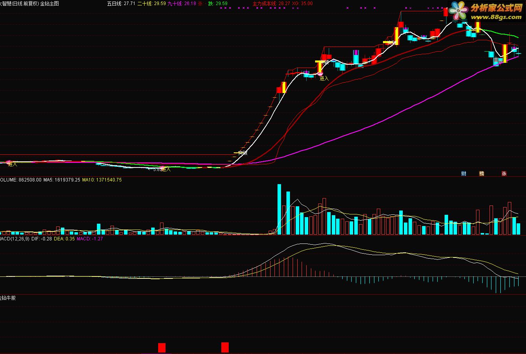Click the DEA: 0.35 value
526x354 pixels.
64,239
